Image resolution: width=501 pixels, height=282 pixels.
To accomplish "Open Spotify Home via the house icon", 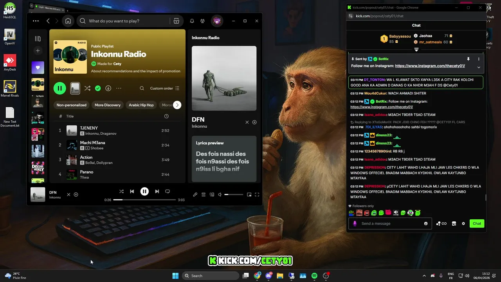I will (x=68, y=21).
